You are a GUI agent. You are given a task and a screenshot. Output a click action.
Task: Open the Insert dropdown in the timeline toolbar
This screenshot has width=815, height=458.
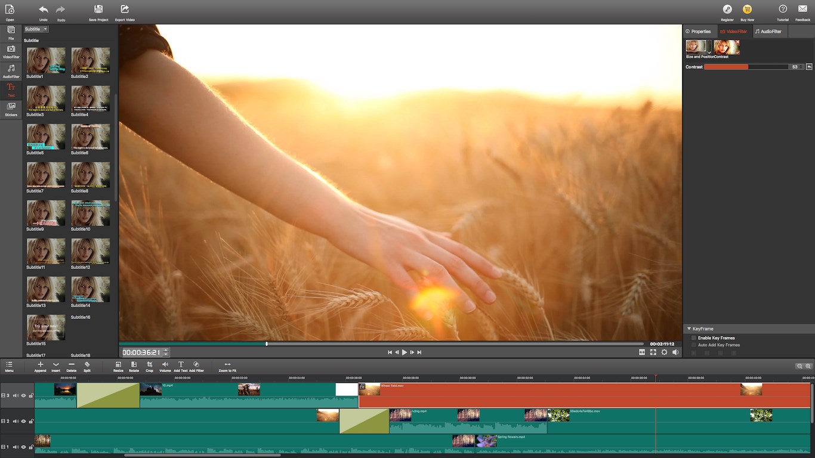(55, 366)
